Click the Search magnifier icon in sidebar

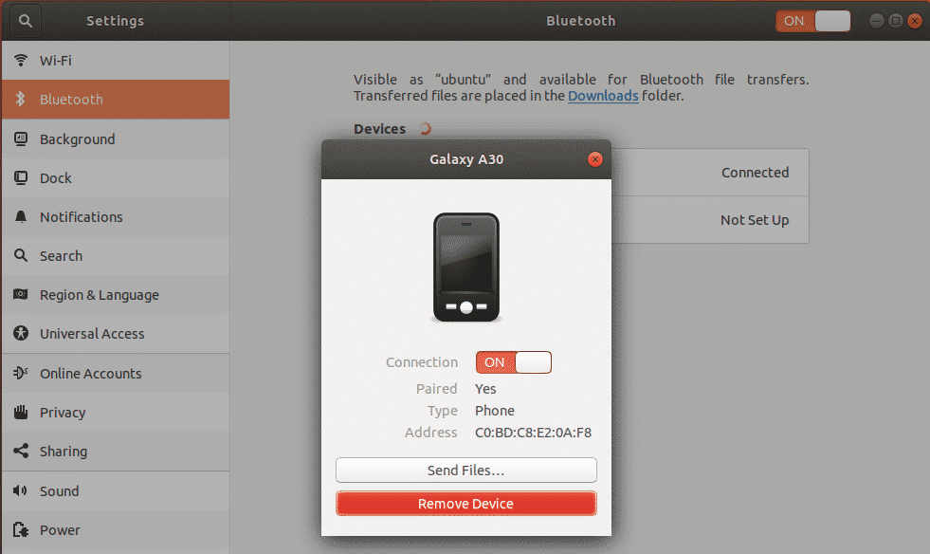click(21, 255)
